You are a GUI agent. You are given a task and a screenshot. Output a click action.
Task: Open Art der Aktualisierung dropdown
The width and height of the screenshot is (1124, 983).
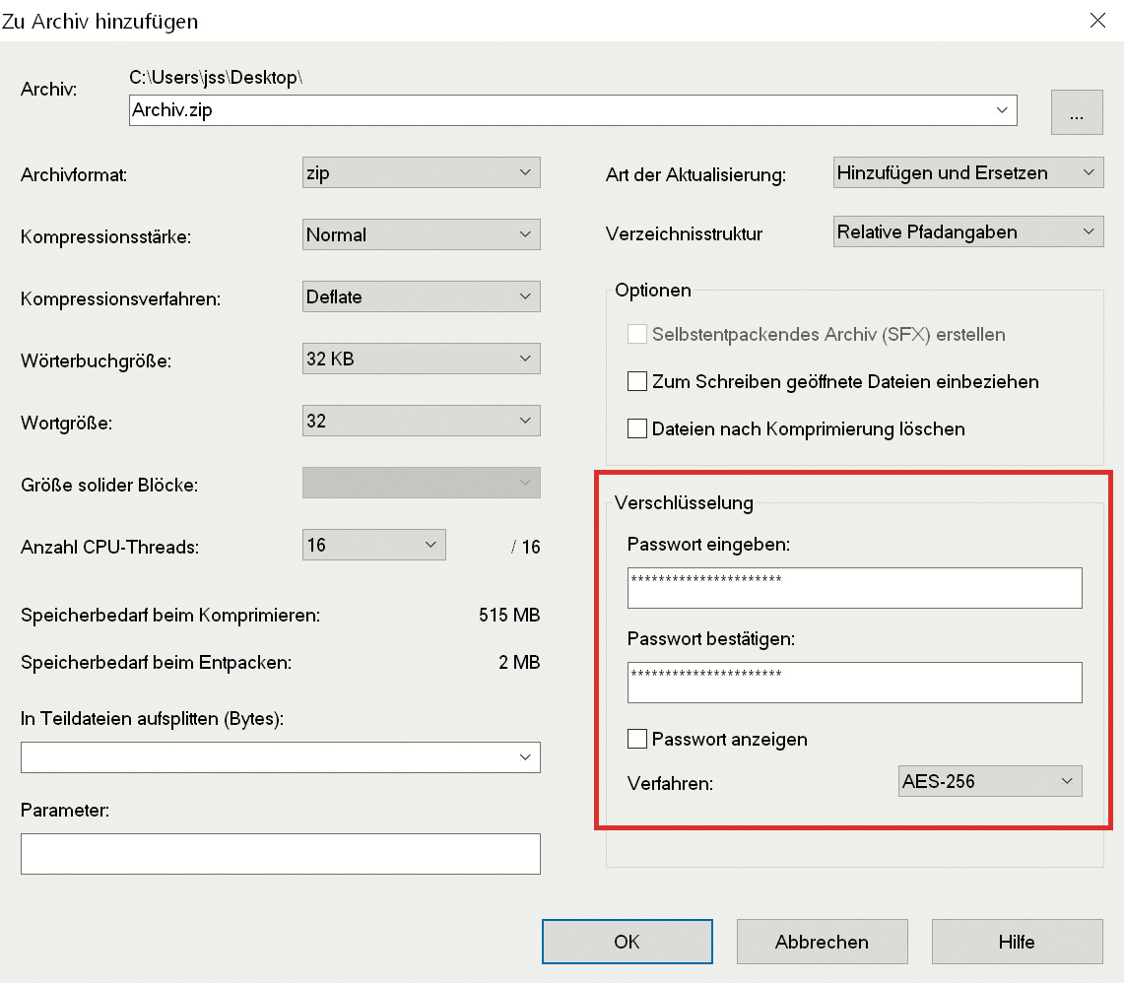click(x=967, y=173)
